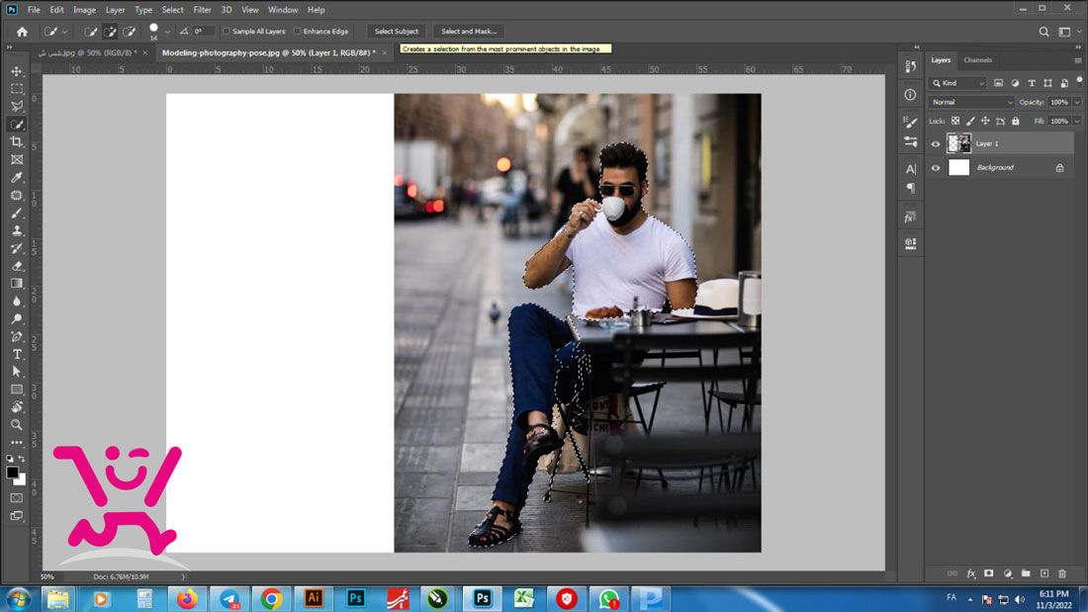Open the tool preset picker dropdown
The height and width of the screenshot is (612, 1088).
coord(64,32)
